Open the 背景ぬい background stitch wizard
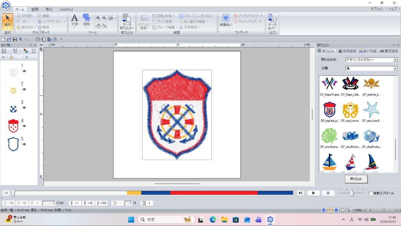 226,20
